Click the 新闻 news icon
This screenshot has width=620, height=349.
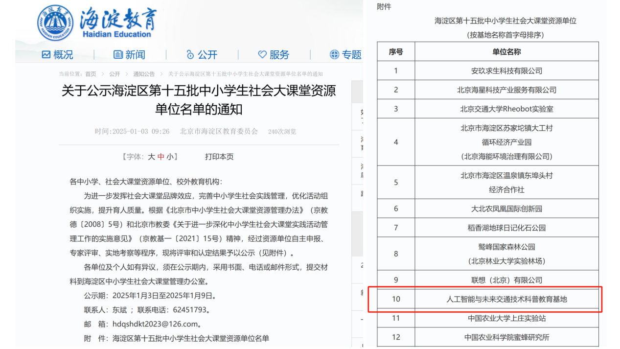[x=118, y=54]
